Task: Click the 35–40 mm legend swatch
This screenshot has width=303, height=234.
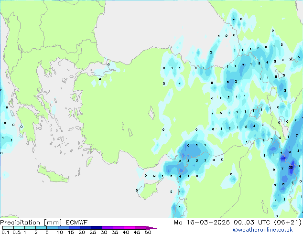Action: (118, 228)
